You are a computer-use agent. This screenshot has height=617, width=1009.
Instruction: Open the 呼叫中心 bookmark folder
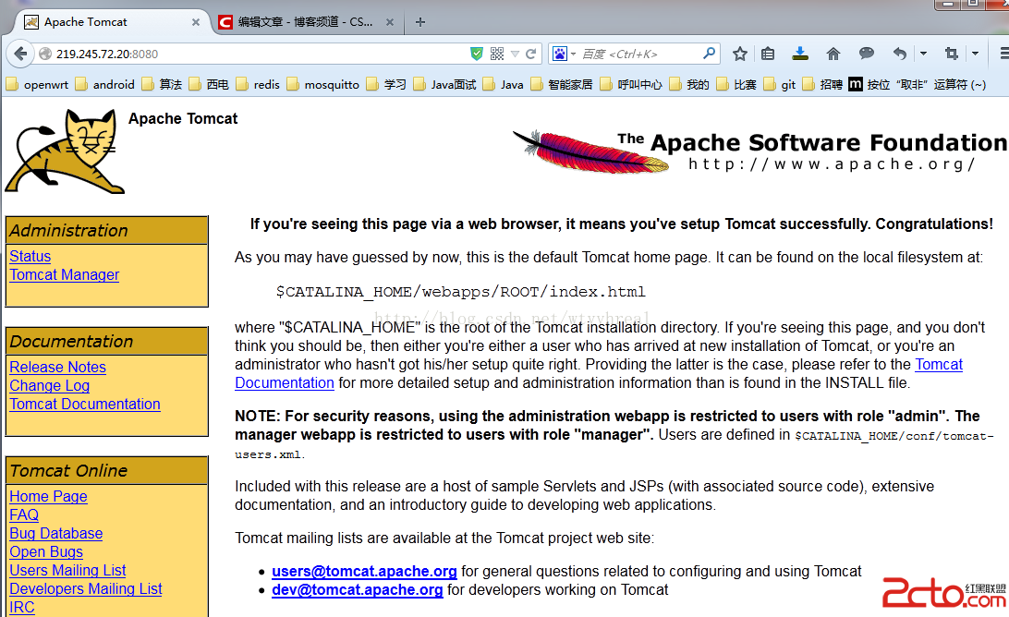click(x=631, y=84)
